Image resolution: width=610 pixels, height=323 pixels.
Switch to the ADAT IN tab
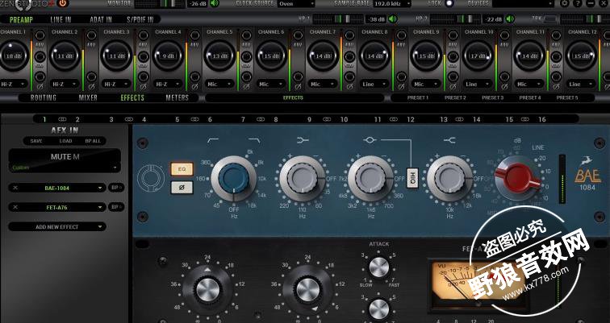pos(101,19)
